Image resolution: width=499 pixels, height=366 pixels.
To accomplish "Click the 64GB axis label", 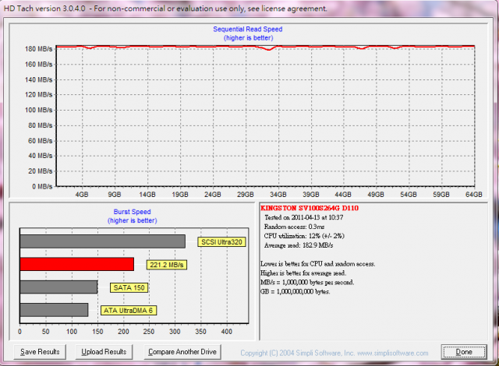I will pos(474,195).
